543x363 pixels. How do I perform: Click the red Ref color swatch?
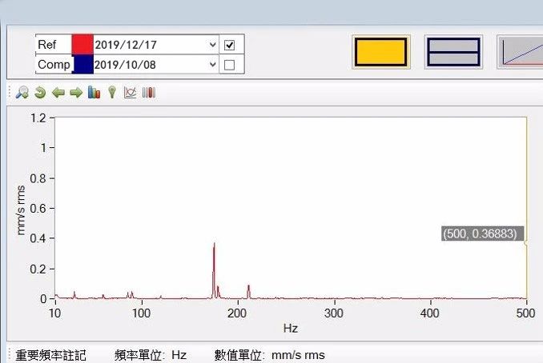pos(82,45)
